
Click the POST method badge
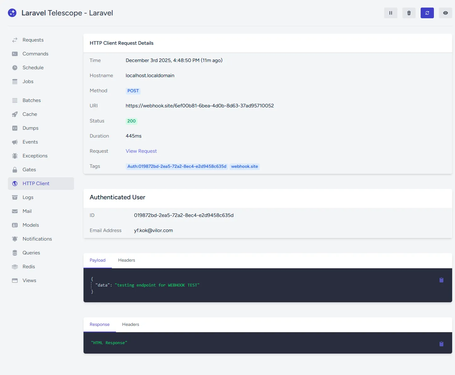click(133, 91)
